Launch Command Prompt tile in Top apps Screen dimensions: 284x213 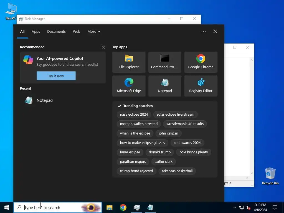pos(165,62)
